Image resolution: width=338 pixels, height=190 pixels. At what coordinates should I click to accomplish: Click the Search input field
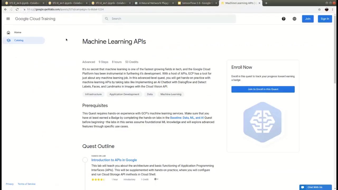click(169, 19)
